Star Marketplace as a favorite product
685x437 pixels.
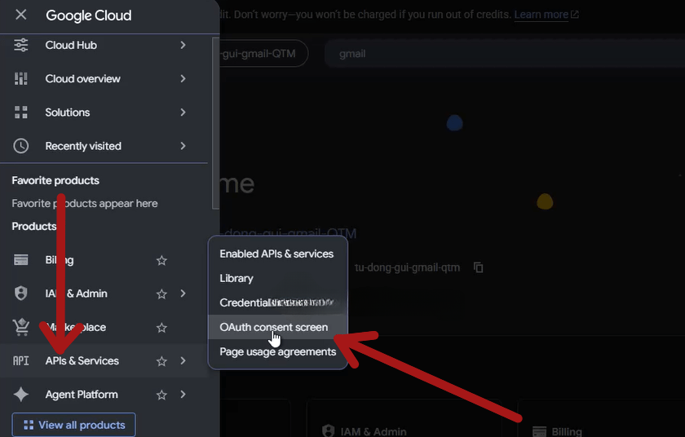(x=161, y=328)
